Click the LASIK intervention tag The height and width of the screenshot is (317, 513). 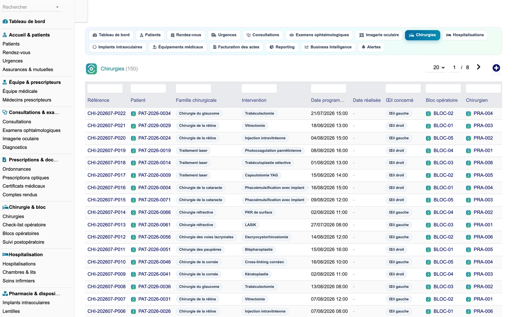click(250, 225)
